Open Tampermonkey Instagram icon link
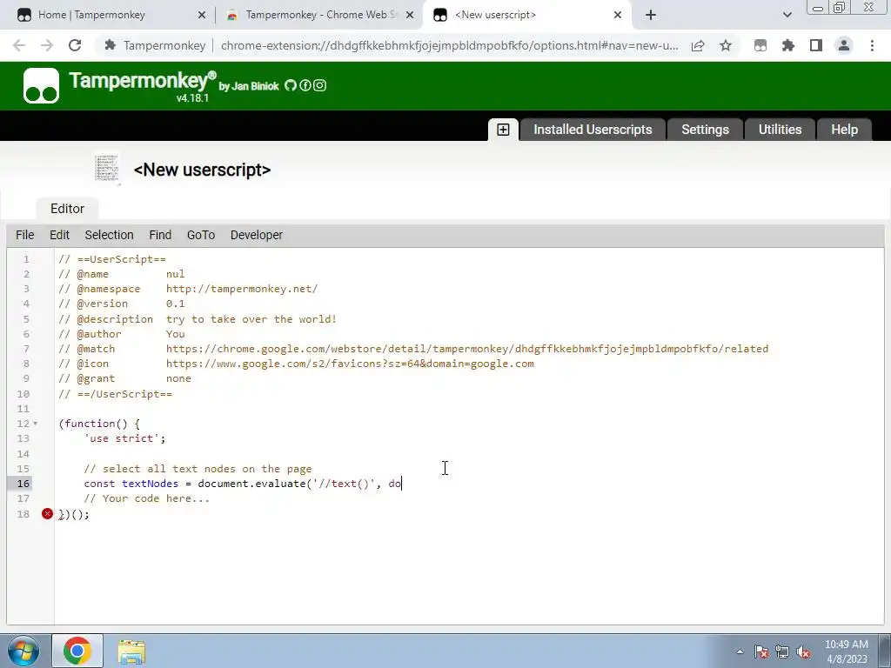This screenshot has width=891, height=668. pyautogui.click(x=320, y=85)
